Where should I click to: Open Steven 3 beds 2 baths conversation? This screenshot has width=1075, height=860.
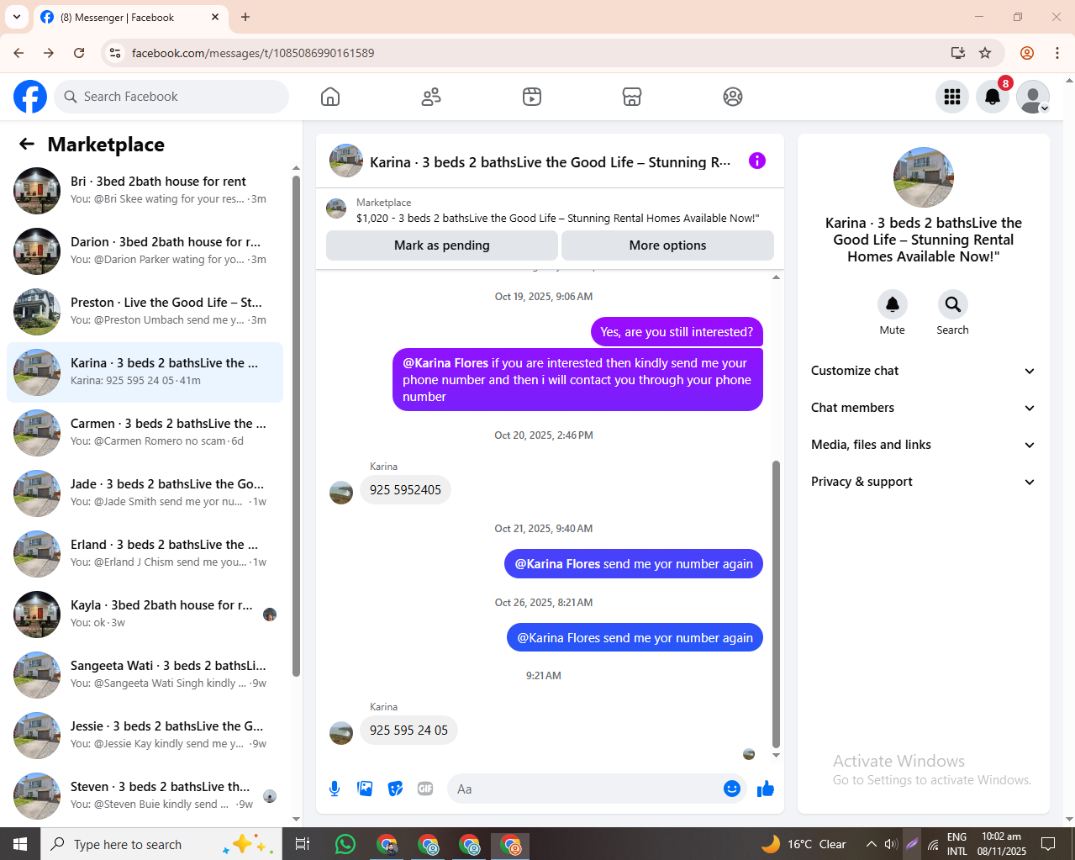pyautogui.click(x=145, y=796)
